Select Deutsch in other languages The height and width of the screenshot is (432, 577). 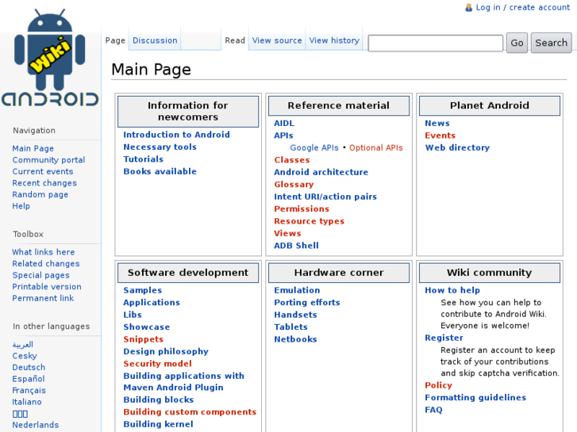pyautogui.click(x=29, y=368)
